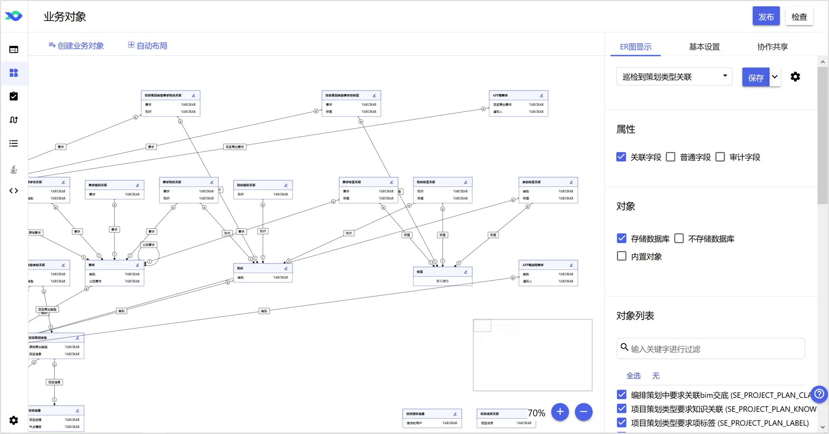Viewport: 829px width, 434px height.
Task: Edit the 要求组织关联 entity with its pencil icon
Action: 138,185
